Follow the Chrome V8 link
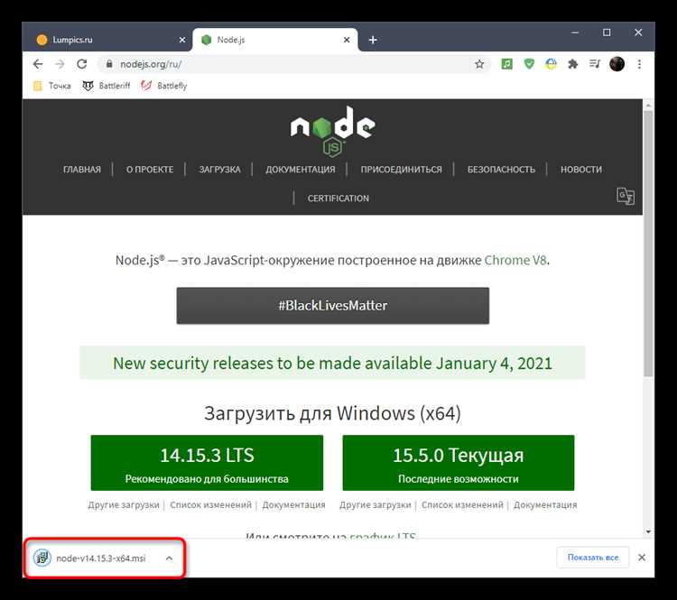677x600 pixels. coord(515,260)
